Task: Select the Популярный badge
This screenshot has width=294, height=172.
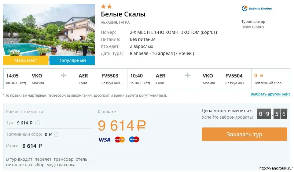Action: click(72, 60)
